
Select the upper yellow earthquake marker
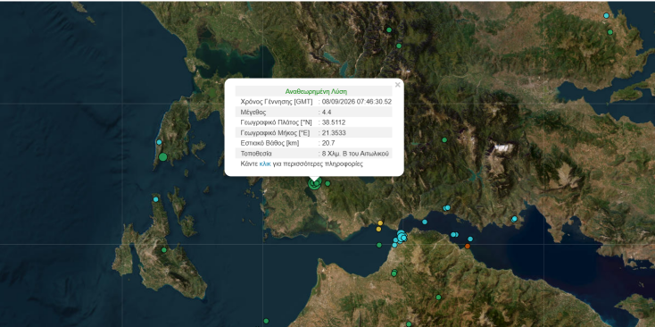[x=380, y=222]
